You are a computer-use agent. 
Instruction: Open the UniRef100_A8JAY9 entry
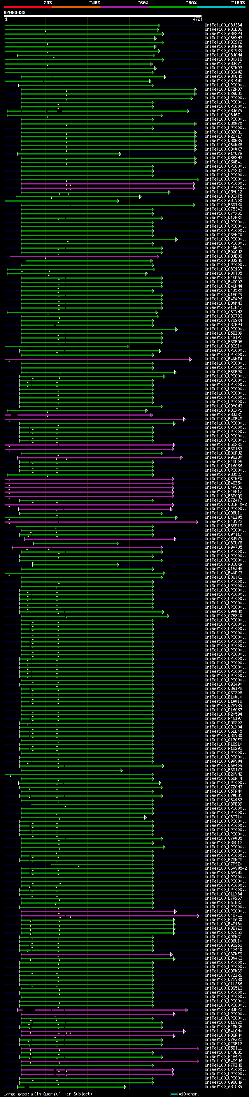click(223, 111)
